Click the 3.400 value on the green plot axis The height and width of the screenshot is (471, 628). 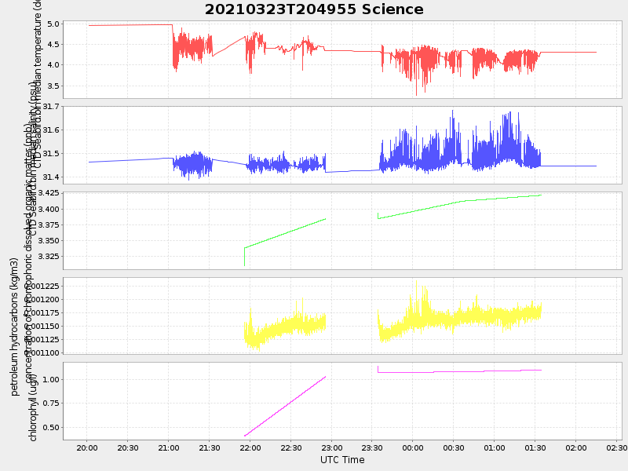(49, 209)
